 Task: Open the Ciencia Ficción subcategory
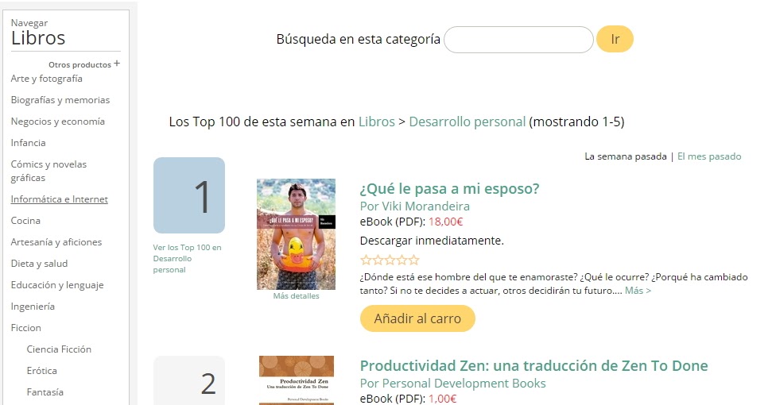click(x=59, y=349)
